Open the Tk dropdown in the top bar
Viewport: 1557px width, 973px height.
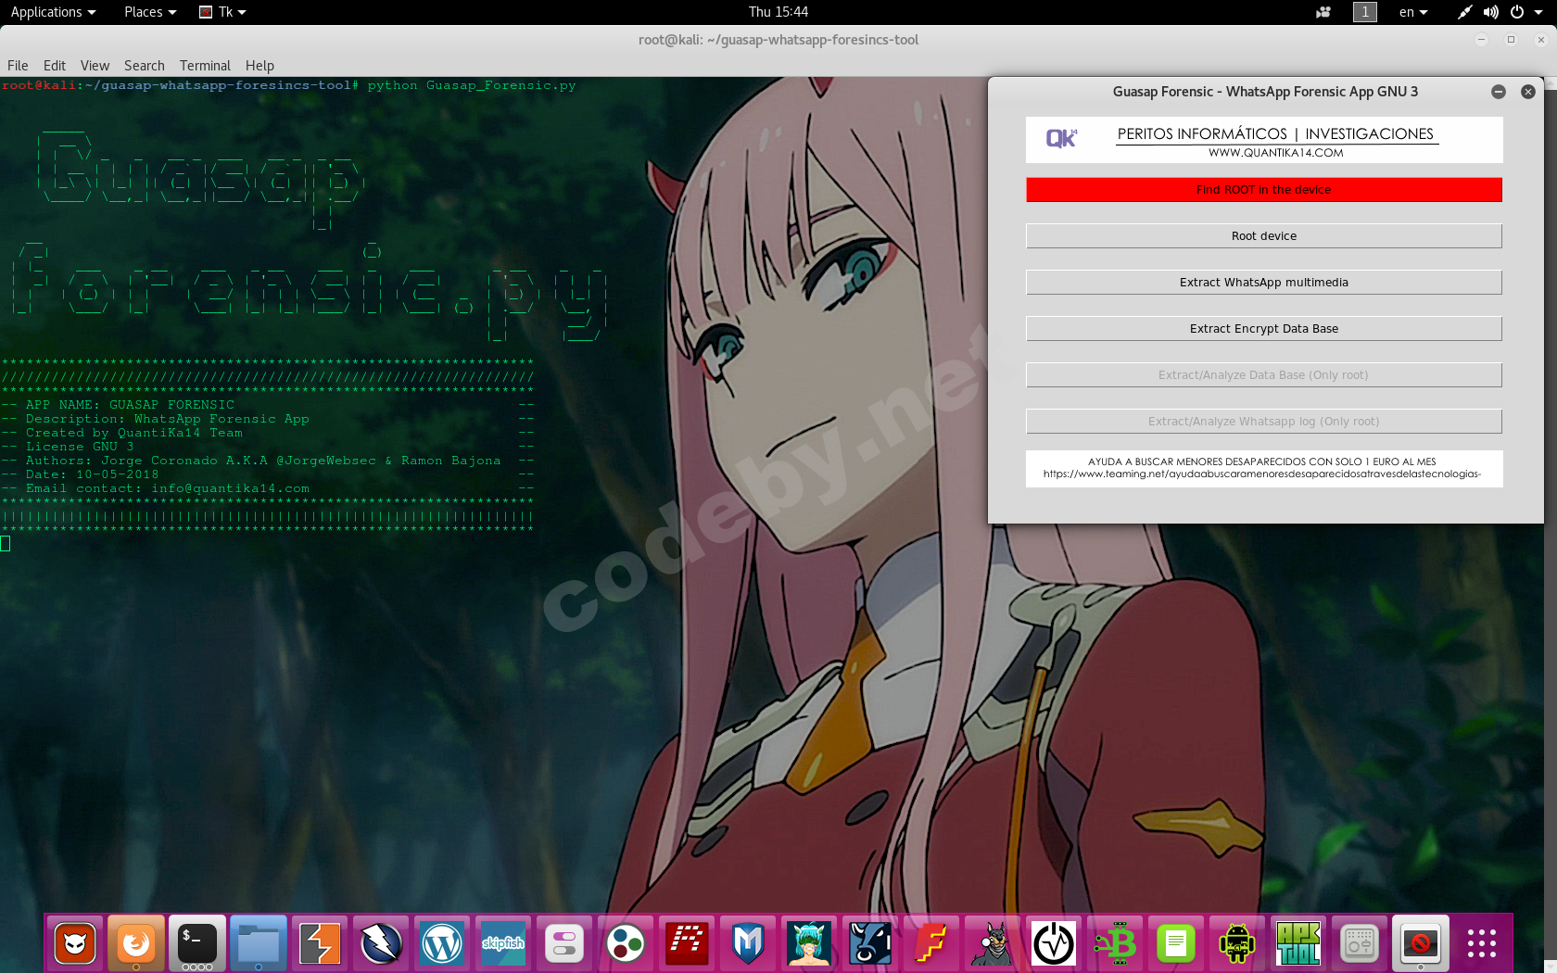coord(222,12)
